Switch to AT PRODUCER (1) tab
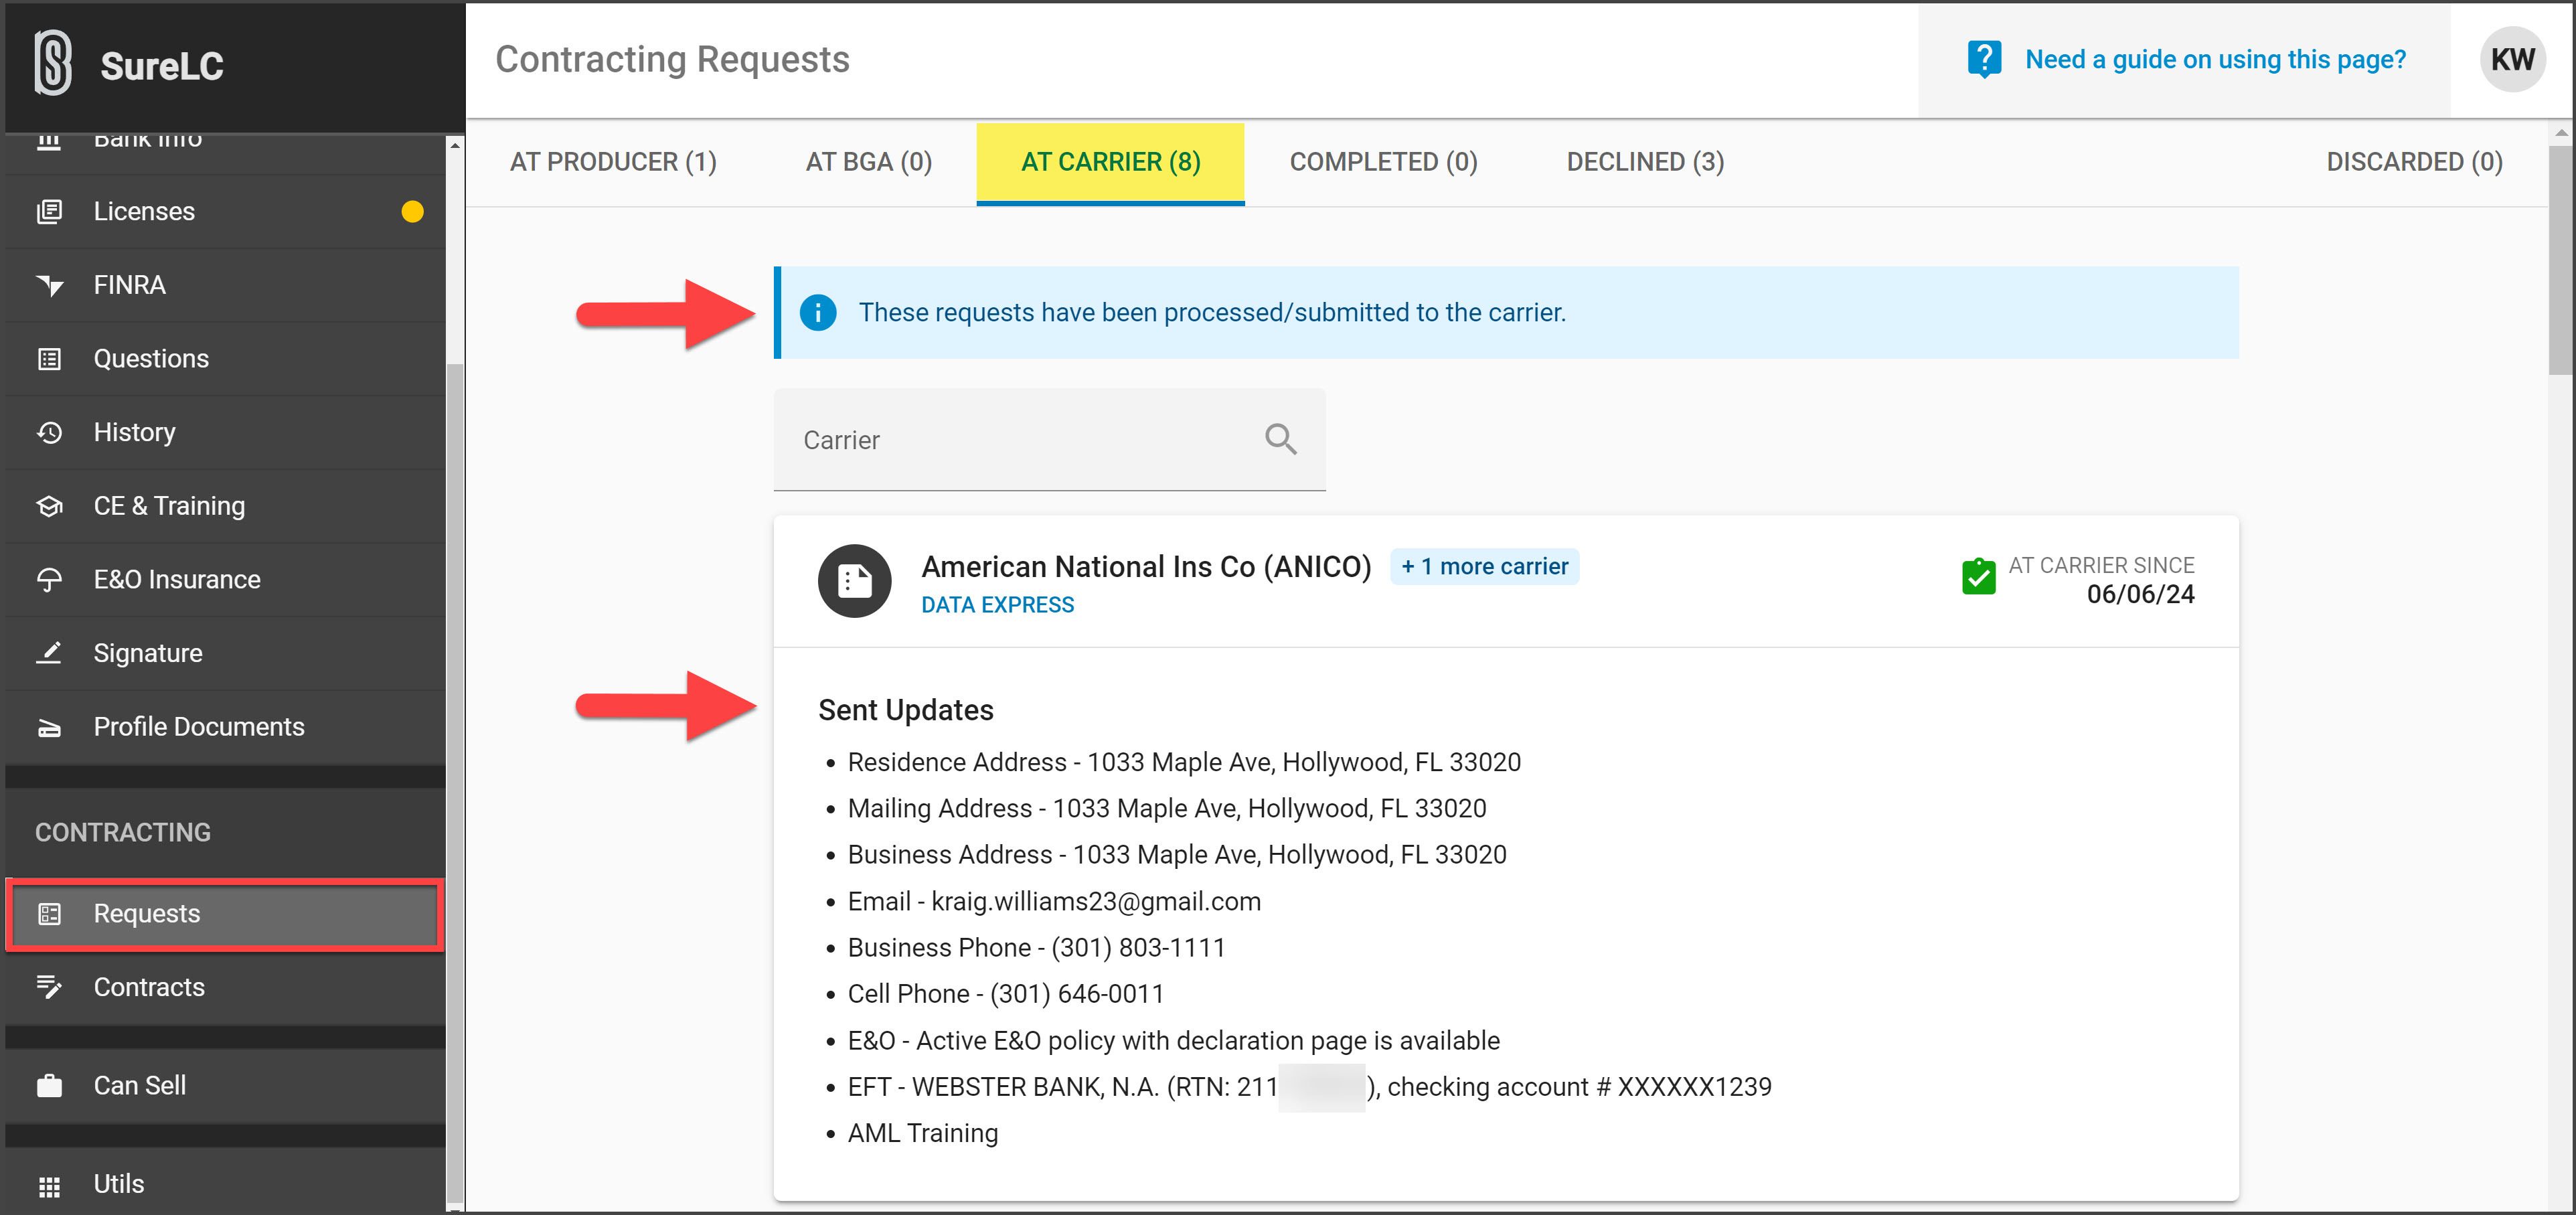 [613, 162]
